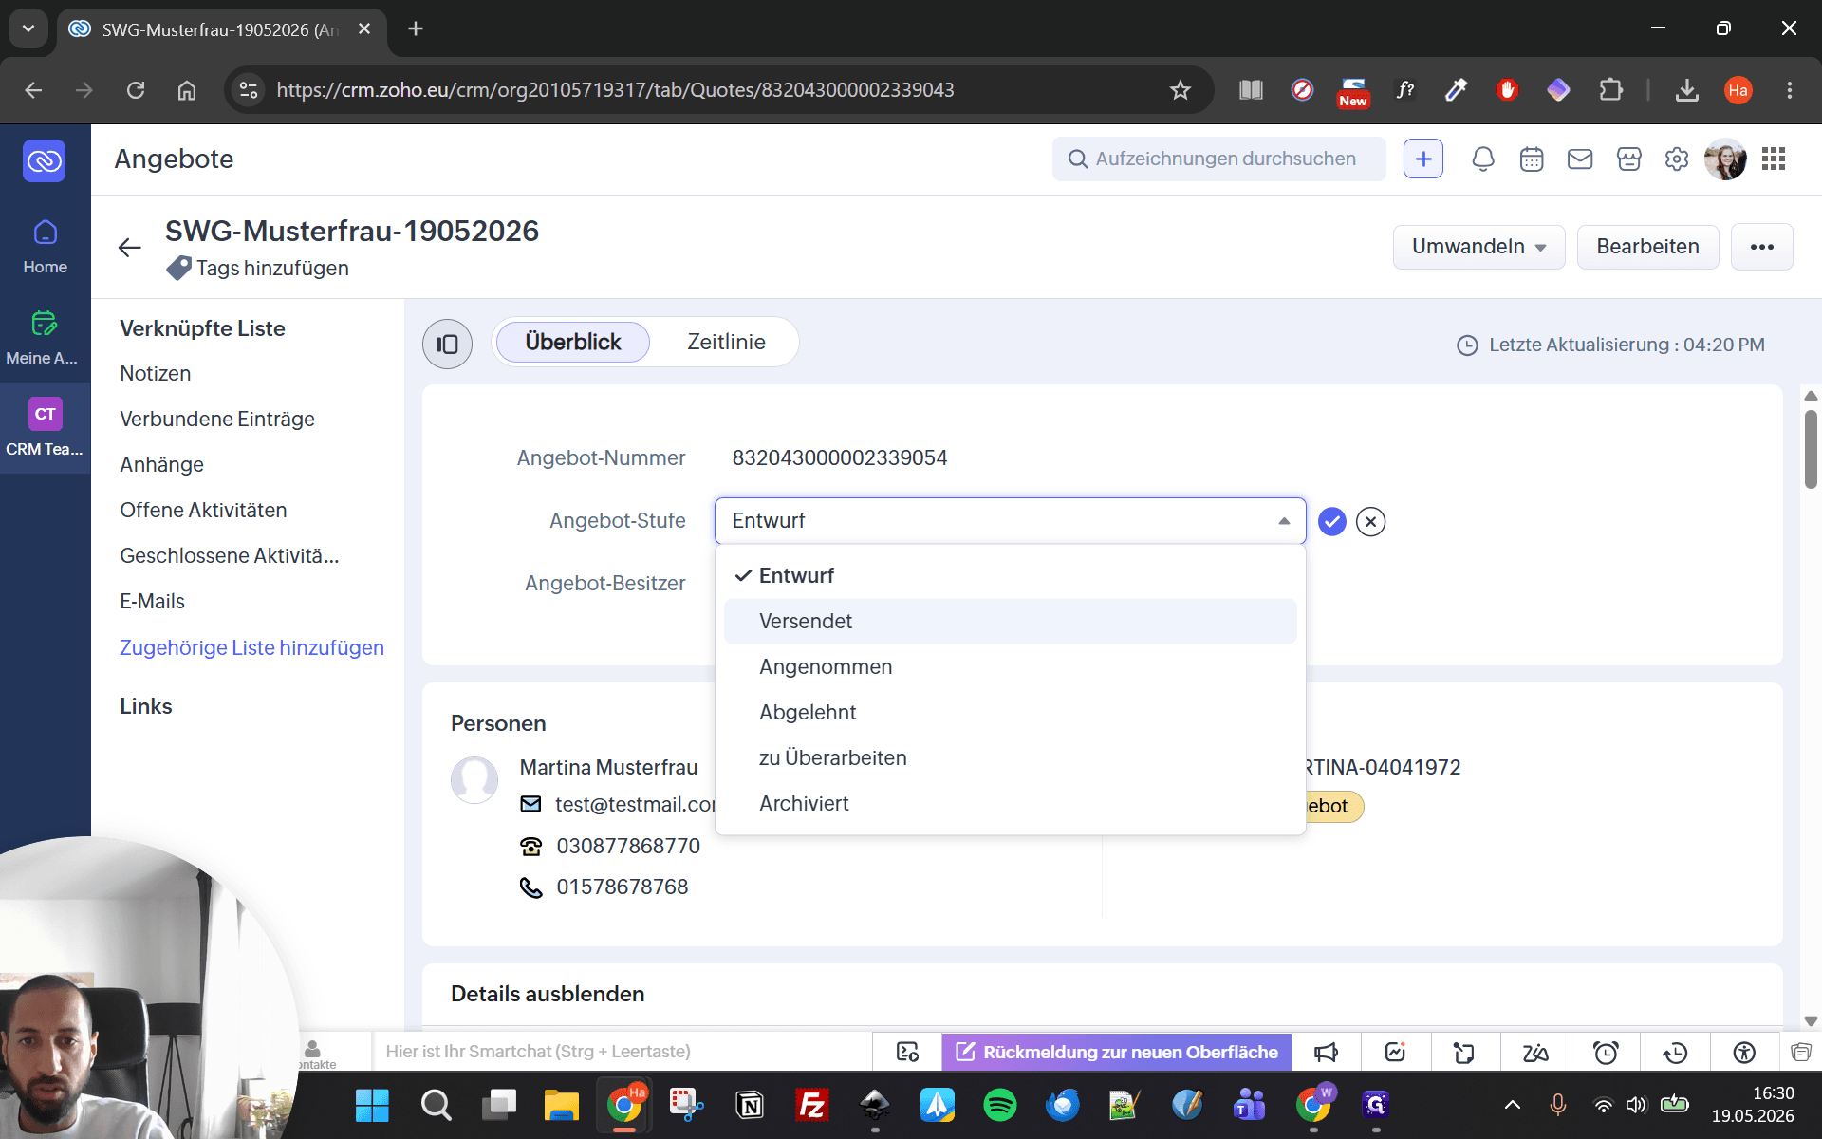1822x1139 pixels.
Task: Open the alarm clock icon in the bottom bar
Action: [x=1606, y=1052]
